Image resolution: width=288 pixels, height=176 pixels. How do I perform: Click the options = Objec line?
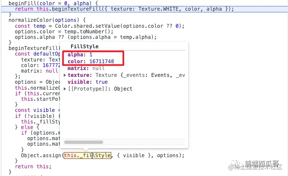click(38, 82)
